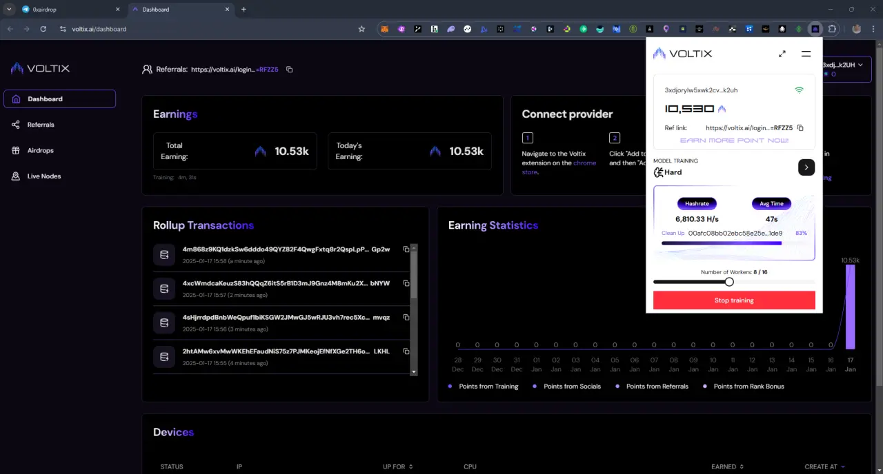
Task: Click the active Voltix extension toolbar icon
Action: tap(815, 30)
